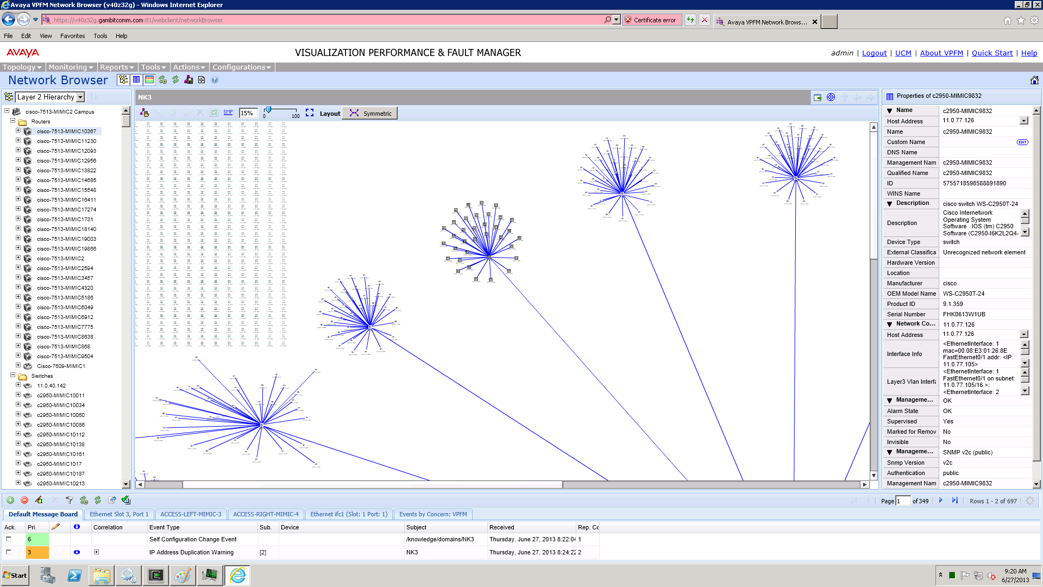Open topology tree view icon in Network Browser toolbar

coord(123,80)
